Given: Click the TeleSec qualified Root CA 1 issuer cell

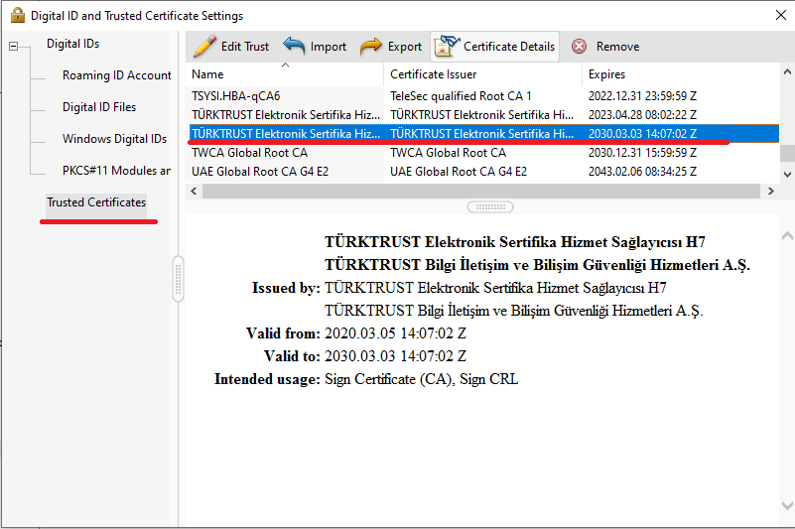Looking at the screenshot, I should (x=461, y=96).
